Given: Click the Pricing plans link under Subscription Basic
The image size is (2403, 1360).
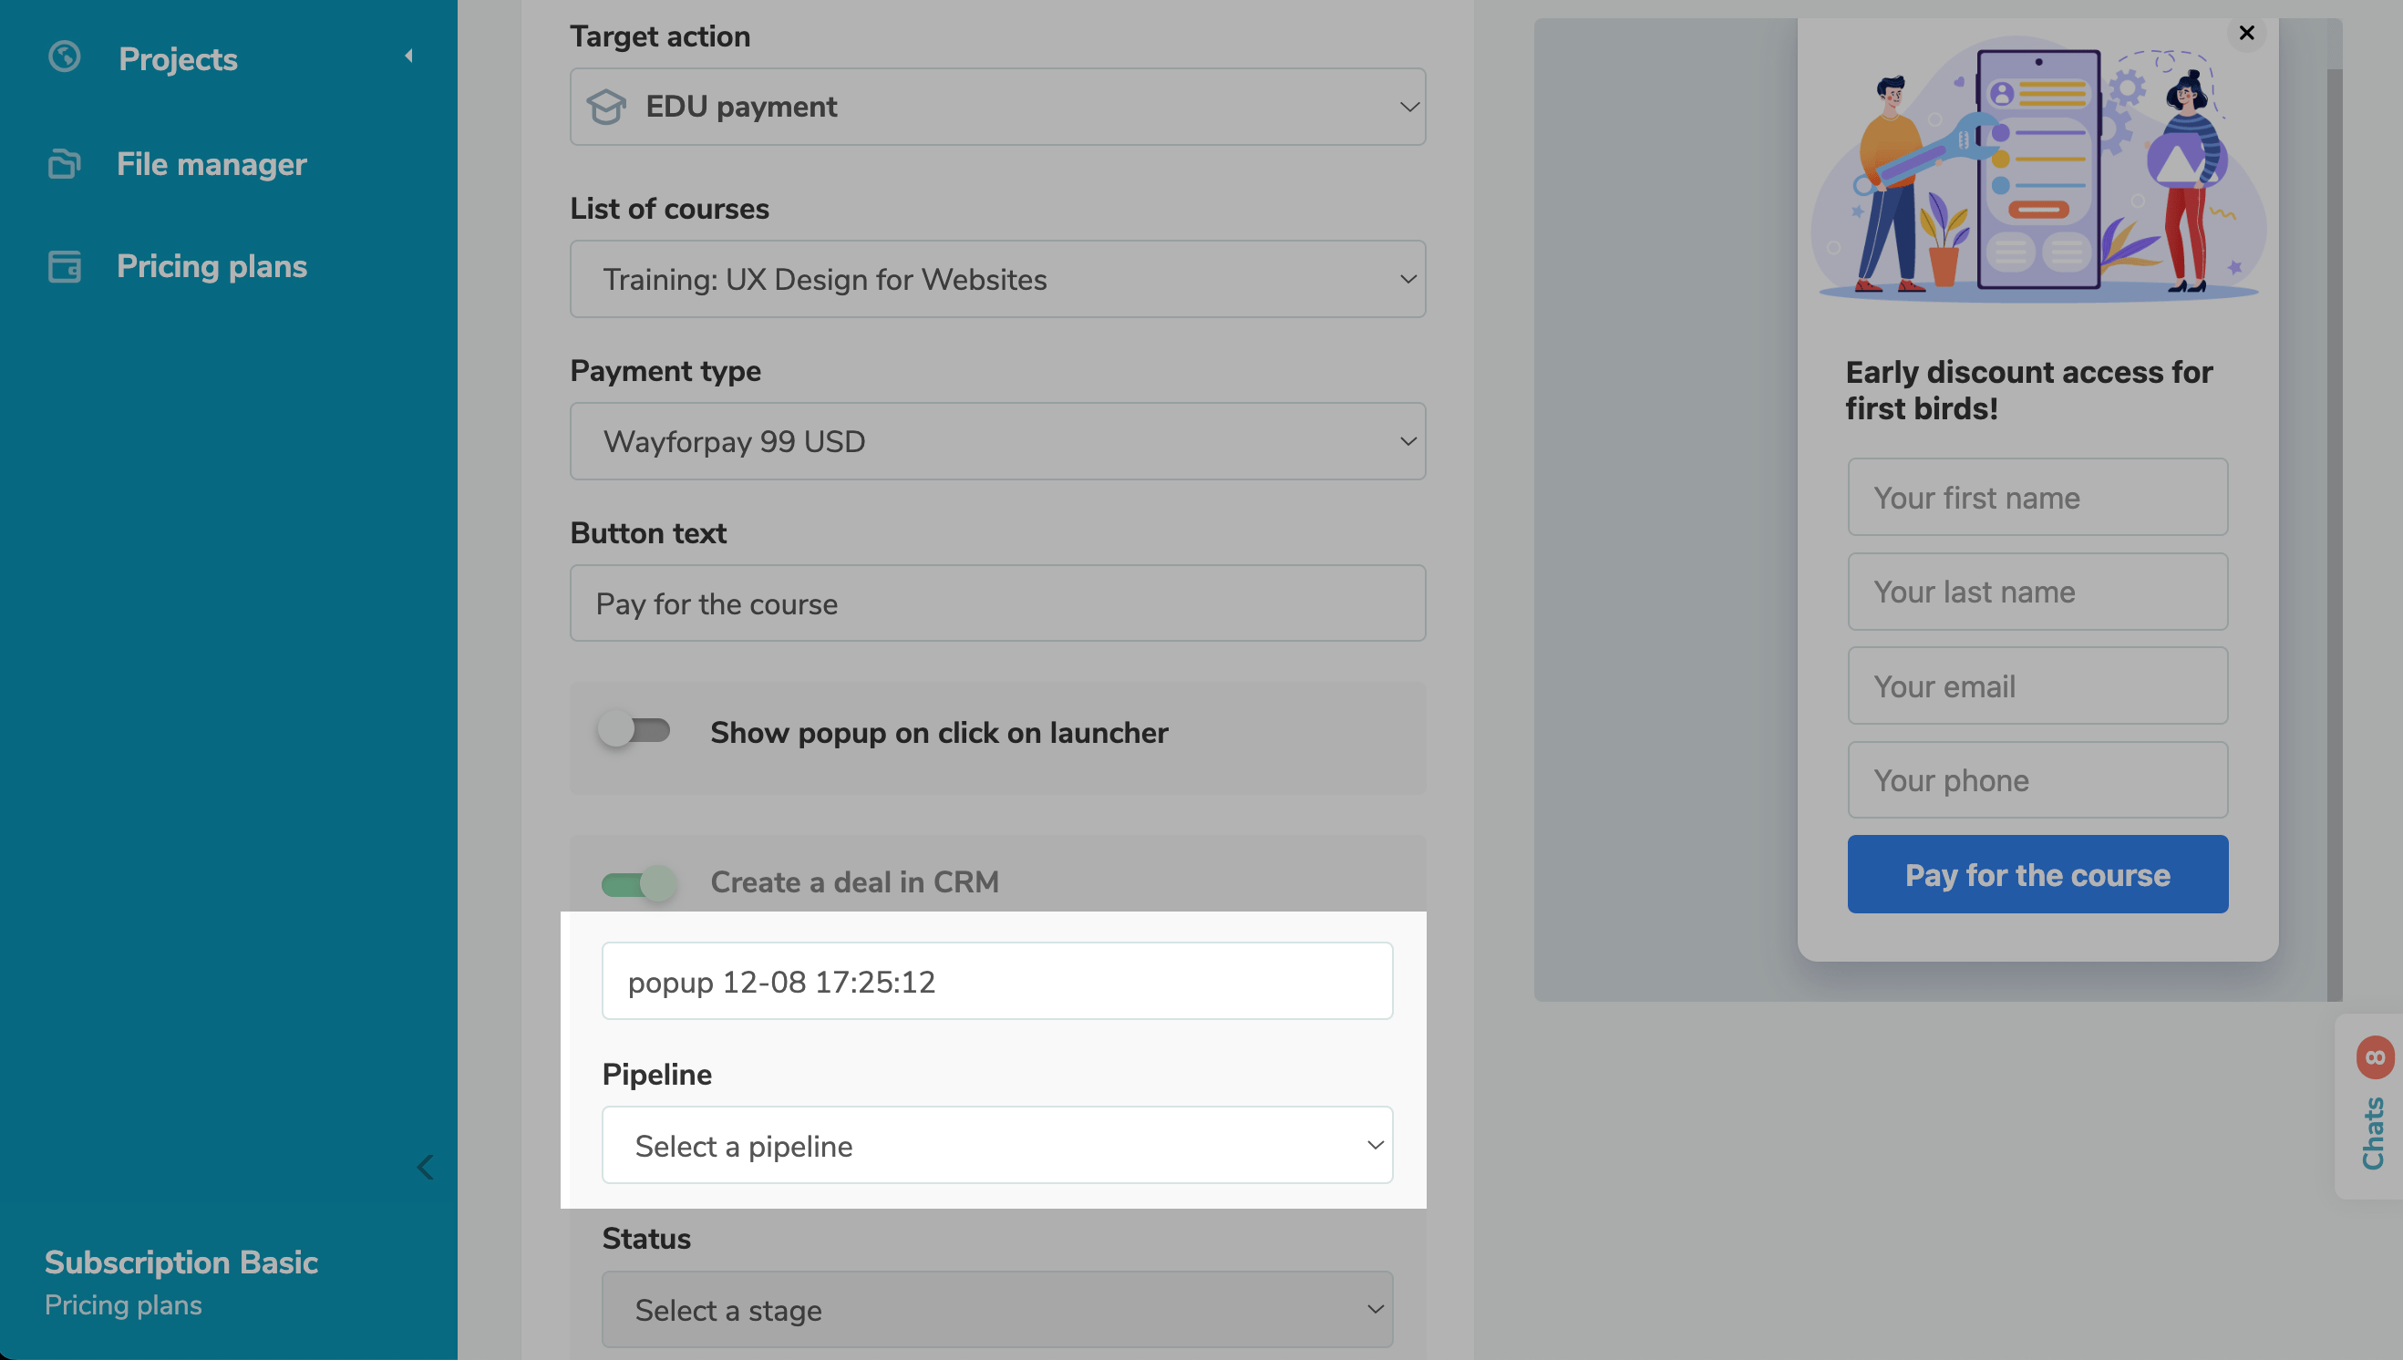Looking at the screenshot, I should pos(123,1305).
